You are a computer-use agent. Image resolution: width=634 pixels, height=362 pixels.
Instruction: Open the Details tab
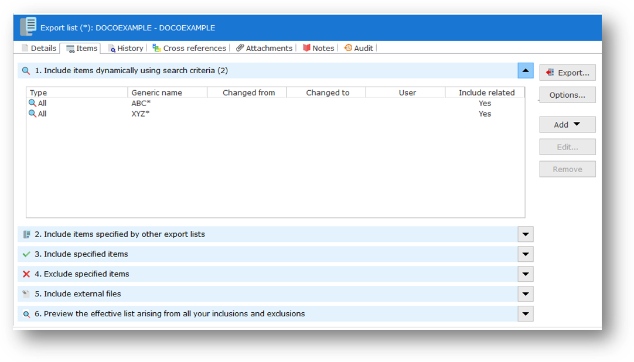[39, 48]
